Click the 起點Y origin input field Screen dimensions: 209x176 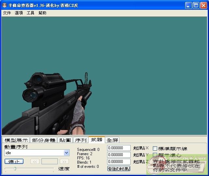119,155
